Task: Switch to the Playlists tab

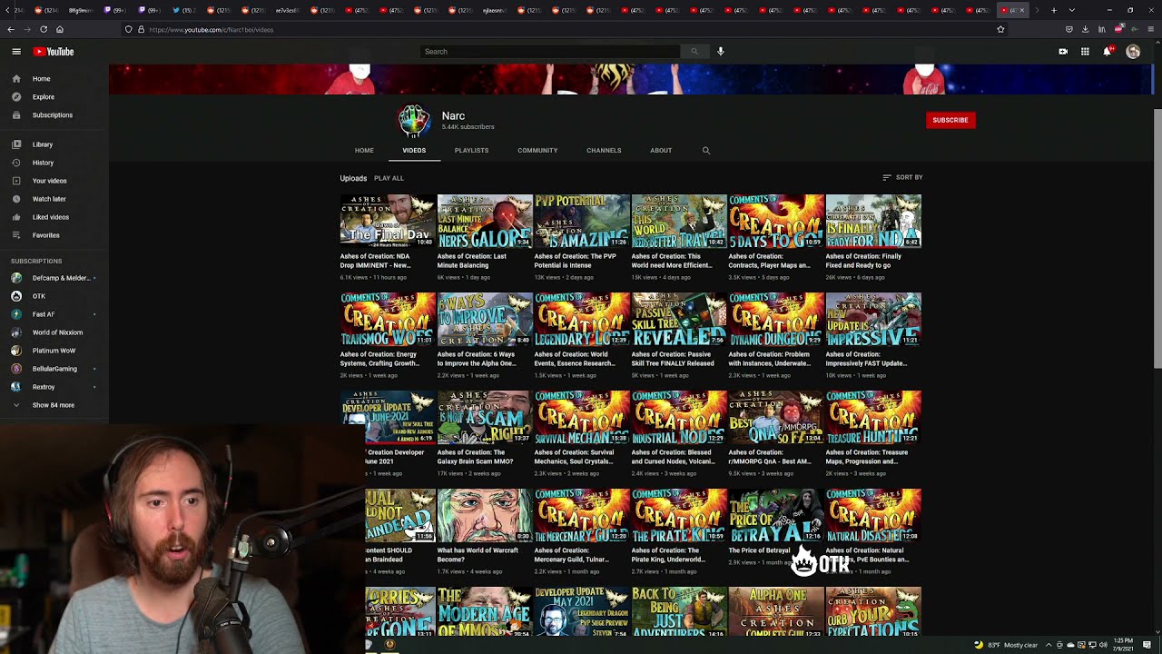Action: pyautogui.click(x=471, y=151)
